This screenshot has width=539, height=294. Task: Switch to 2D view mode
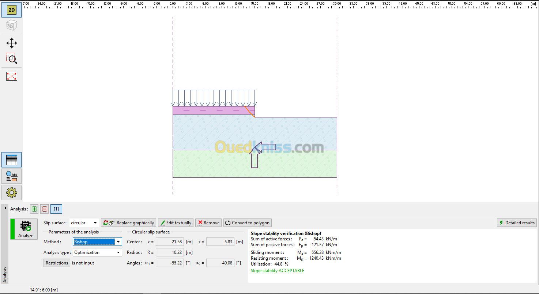point(11,10)
